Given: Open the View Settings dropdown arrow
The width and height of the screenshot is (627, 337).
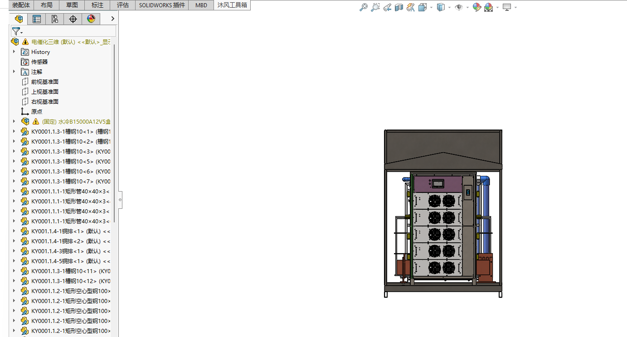Looking at the screenshot, I should click(x=515, y=7).
